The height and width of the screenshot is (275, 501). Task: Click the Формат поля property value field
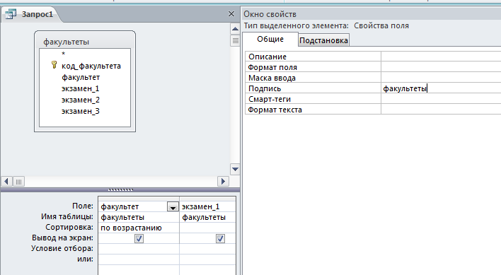pos(441,67)
